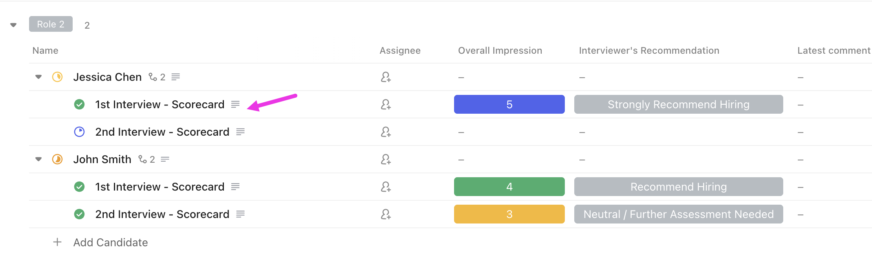Click the Recommend Hiring tag on John Smith's 1st Interview
The image size is (872, 258).
[x=678, y=187]
